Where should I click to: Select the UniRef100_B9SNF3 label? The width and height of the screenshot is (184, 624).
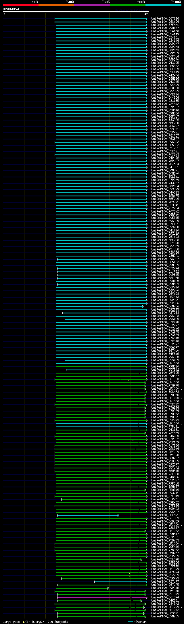pyautogui.click(x=165, y=392)
